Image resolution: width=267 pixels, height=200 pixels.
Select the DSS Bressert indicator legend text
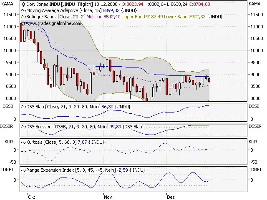pos(67,127)
